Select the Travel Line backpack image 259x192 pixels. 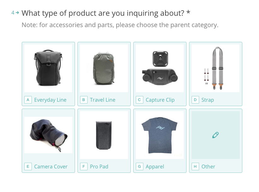[x=104, y=68]
